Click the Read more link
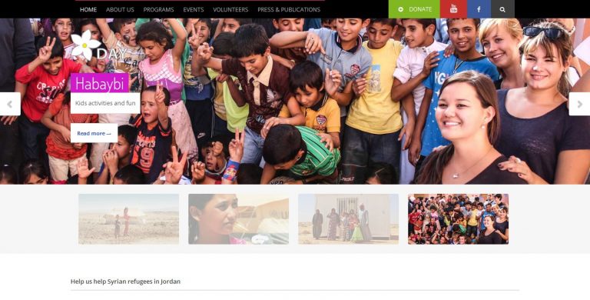590x300 pixels. [x=94, y=133]
